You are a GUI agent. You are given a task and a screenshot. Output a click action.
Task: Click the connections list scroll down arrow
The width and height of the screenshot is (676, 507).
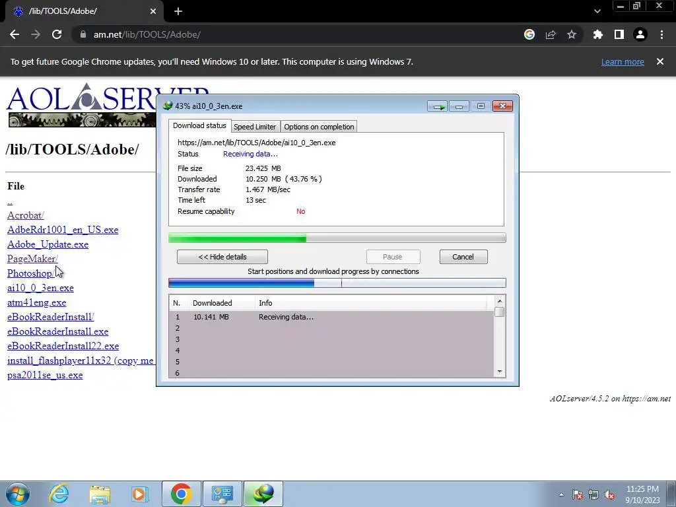click(500, 372)
